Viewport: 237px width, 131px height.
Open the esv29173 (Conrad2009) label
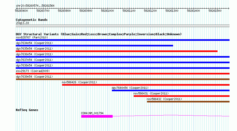click(33, 71)
